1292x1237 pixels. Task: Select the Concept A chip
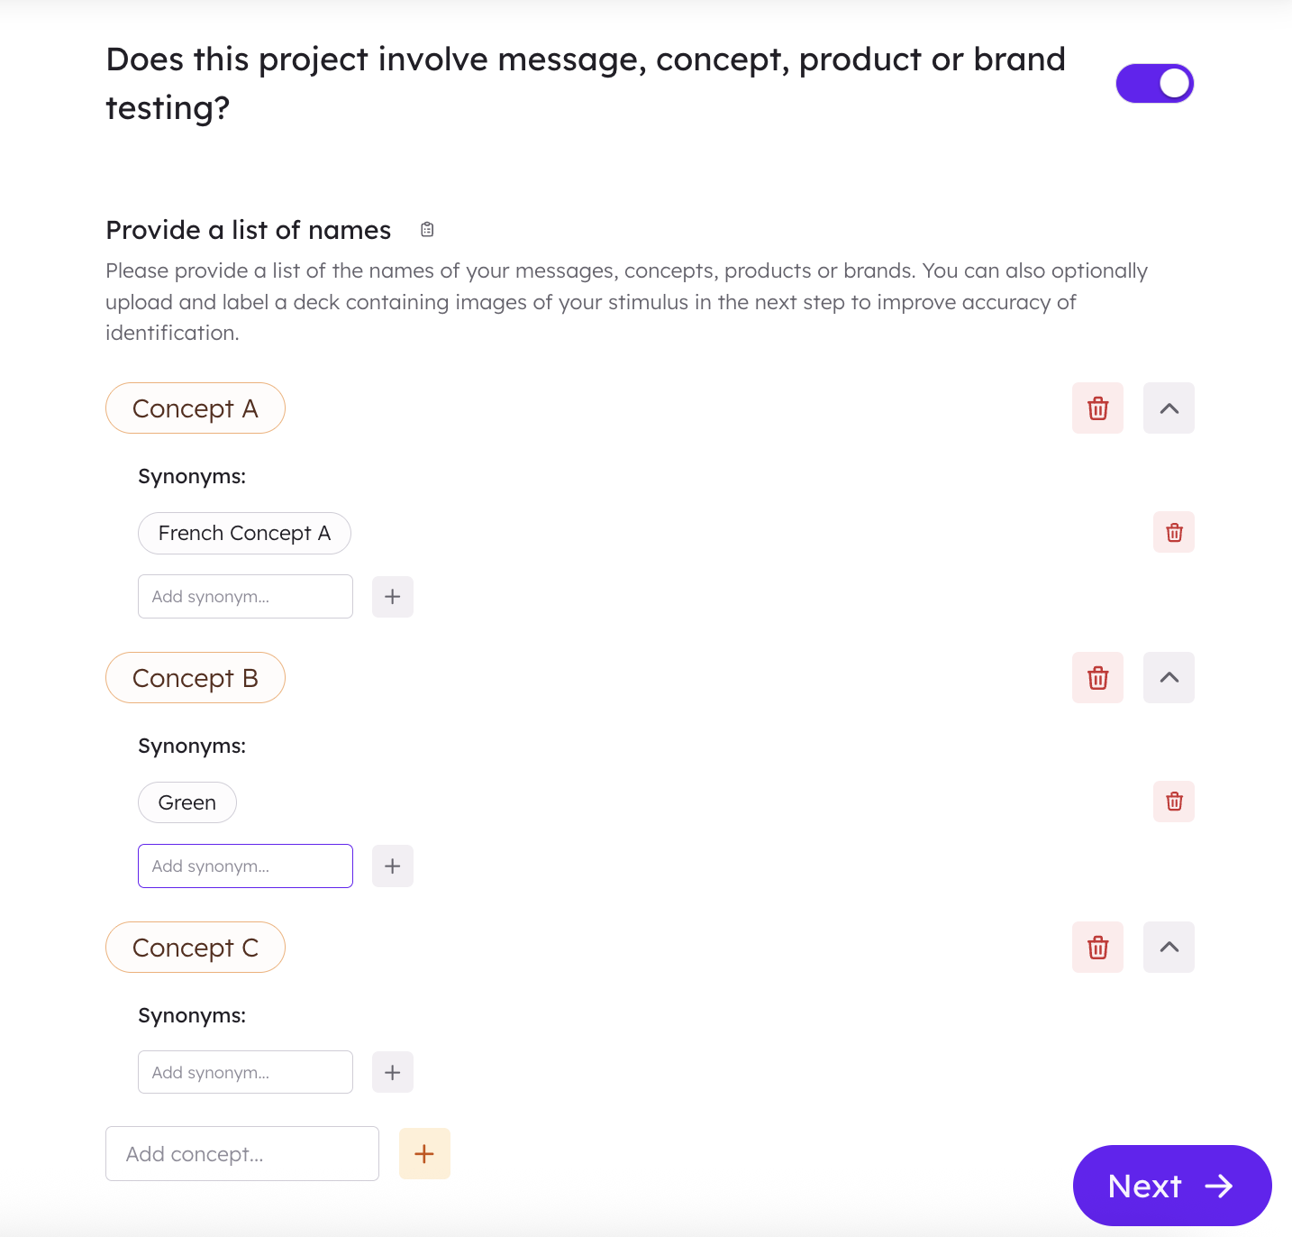click(196, 408)
